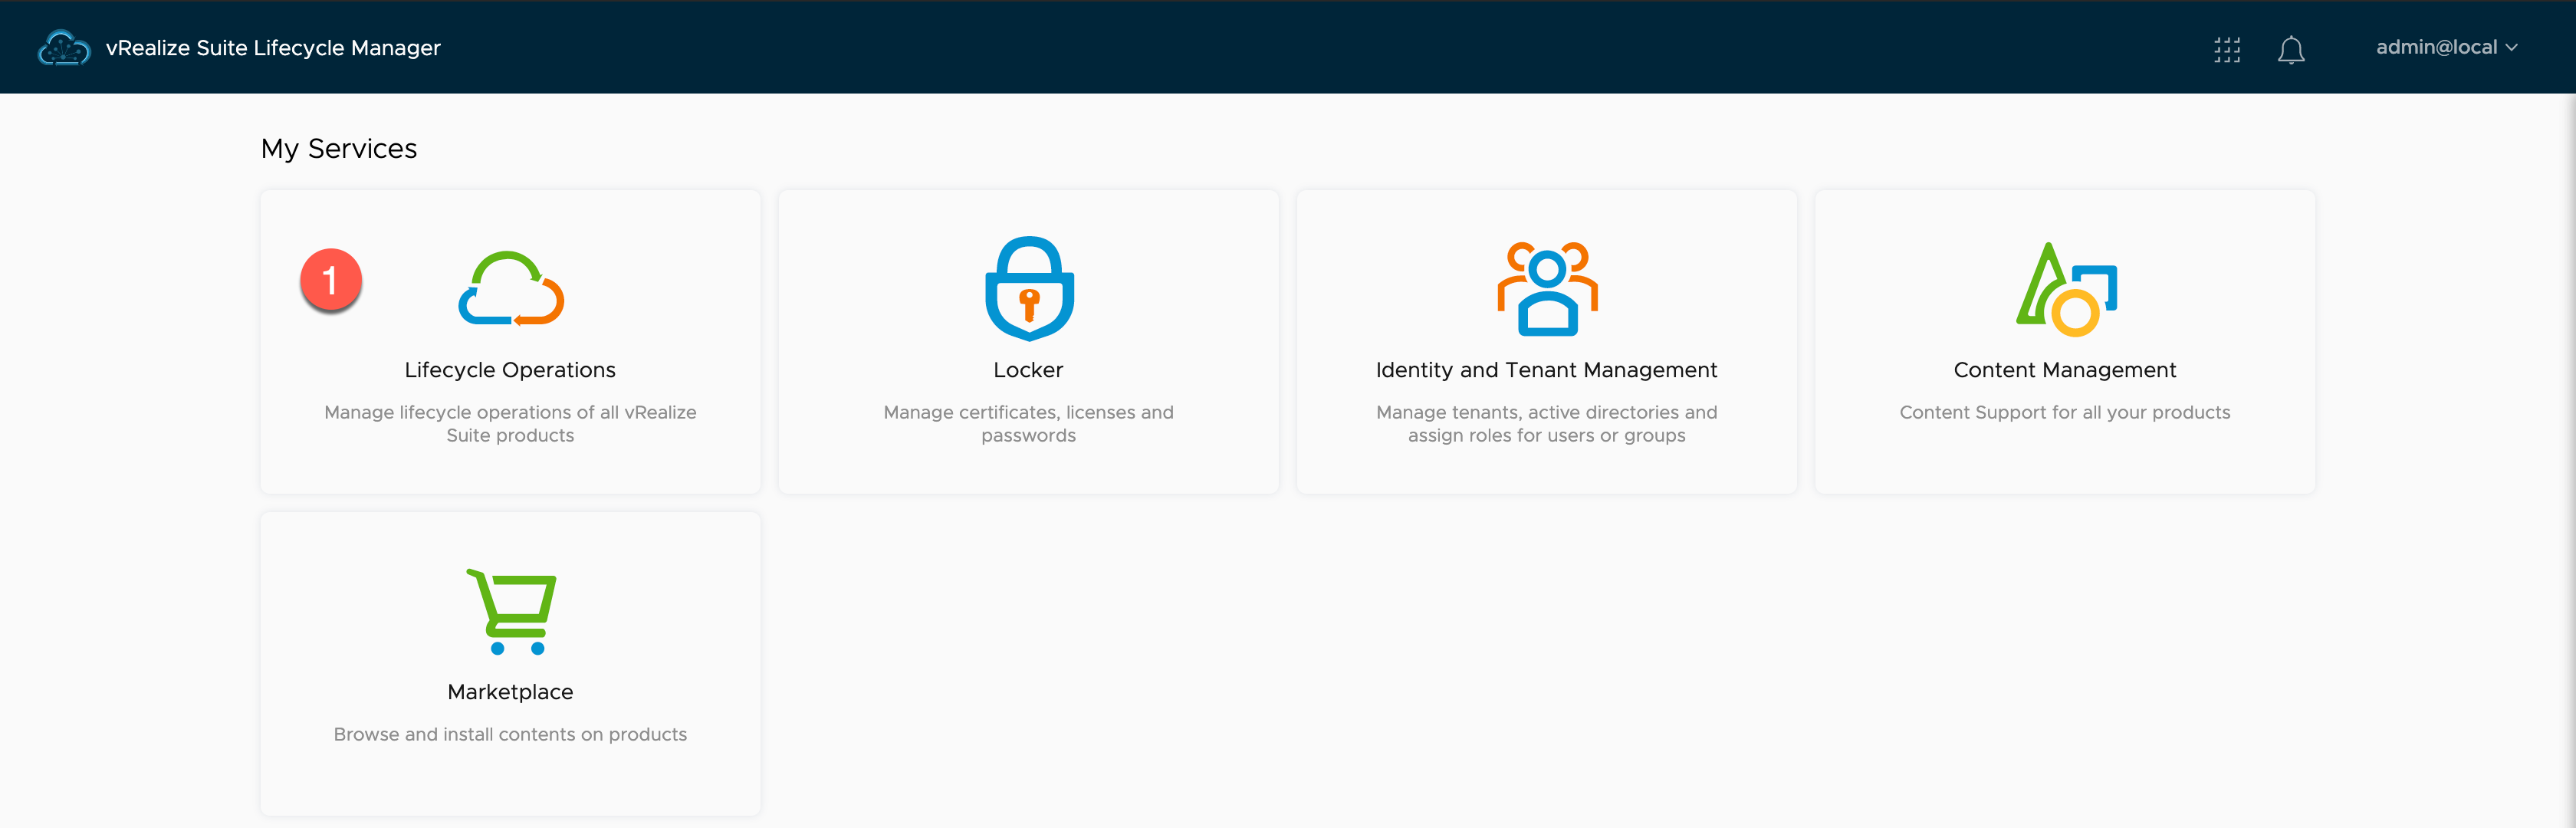This screenshot has width=2576, height=828.
Task: Open the apps grid switcher icon
Action: (2227, 49)
